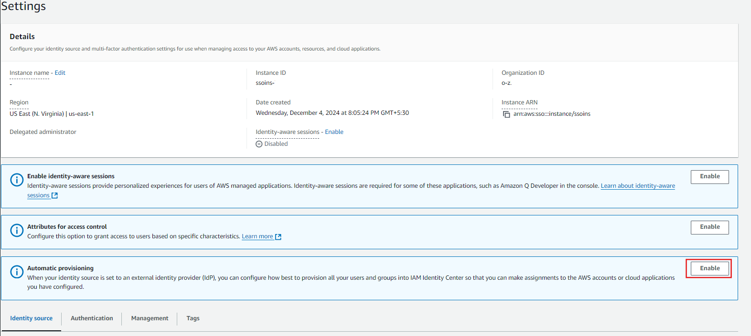Click the Instance ID label

coord(271,73)
